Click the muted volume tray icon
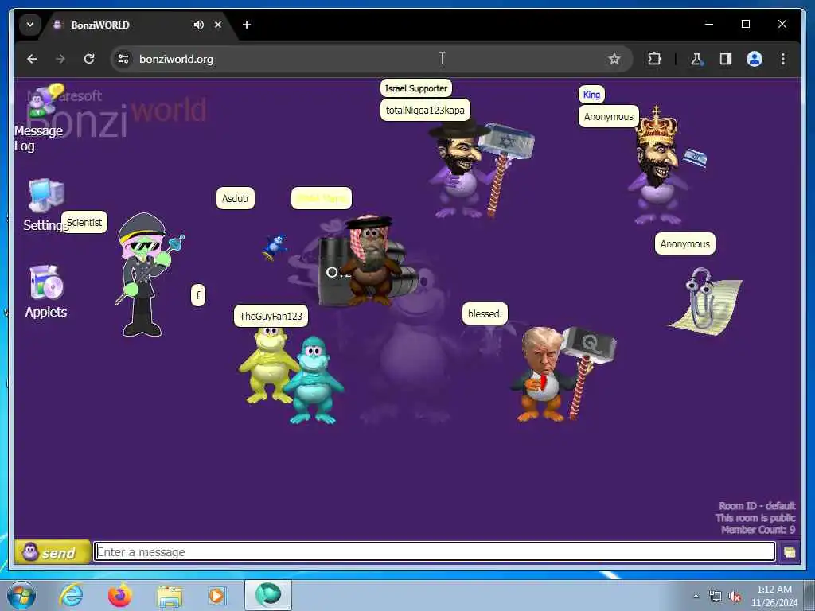This screenshot has width=815, height=611. [x=735, y=596]
